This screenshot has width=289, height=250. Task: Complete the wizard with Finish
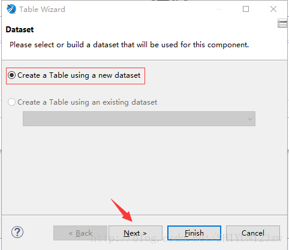(194, 233)
